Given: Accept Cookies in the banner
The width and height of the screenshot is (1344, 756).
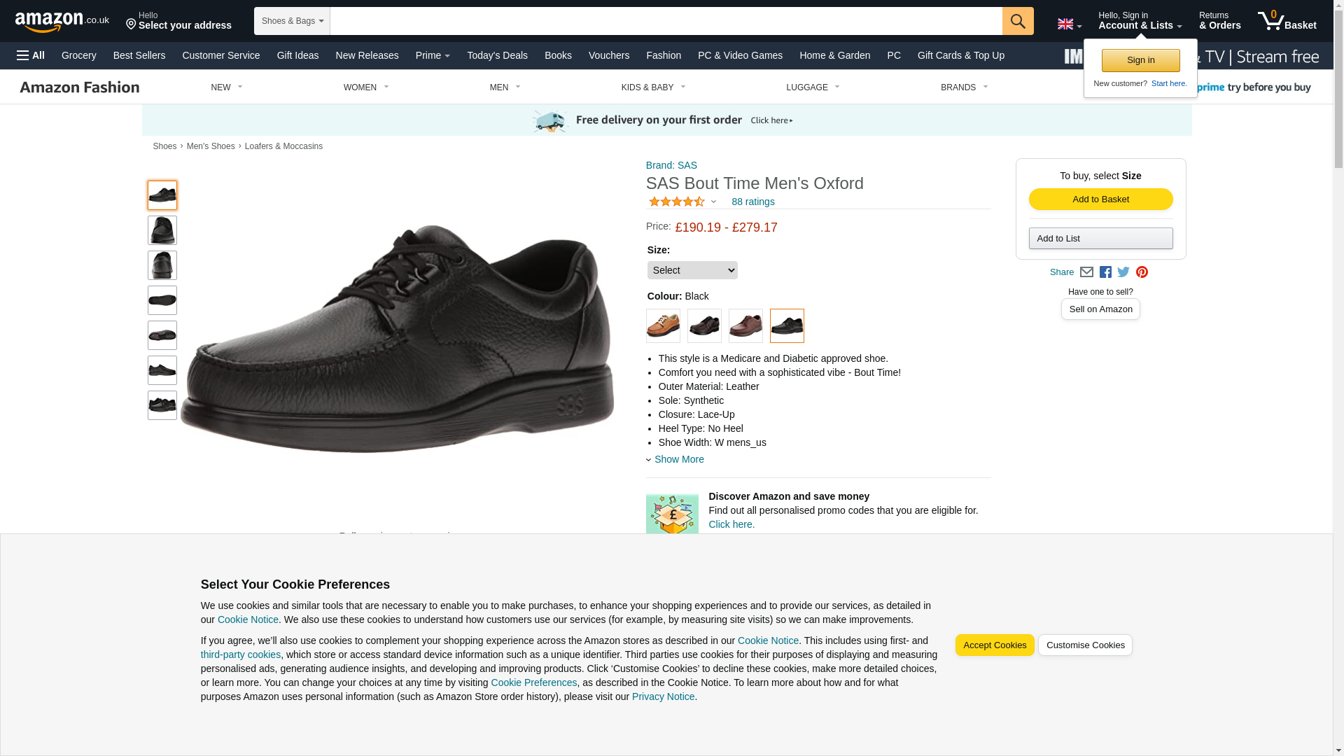Looking at the screenshot, I should click(995, 645).
